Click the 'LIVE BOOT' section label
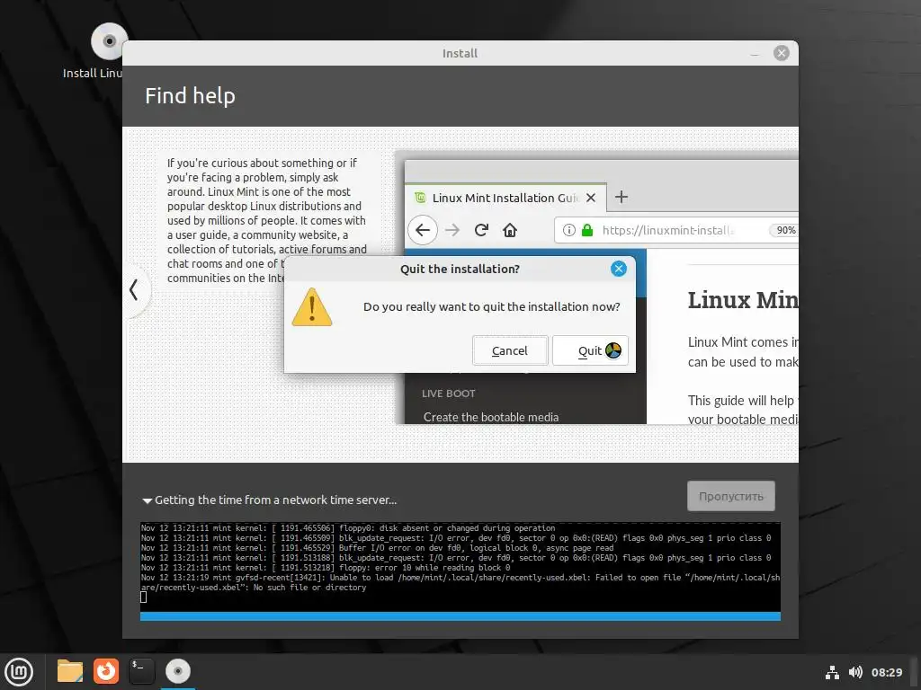 pyautogui.click(x=449, y=394)
